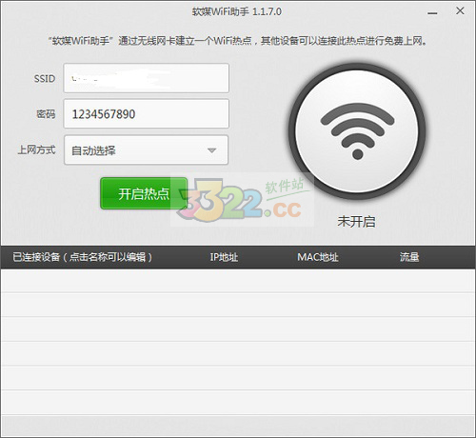Viewport: 476px width, 438px height.
Task: Select the 已连接设备 column header
Action: click(x=82, y=257)
